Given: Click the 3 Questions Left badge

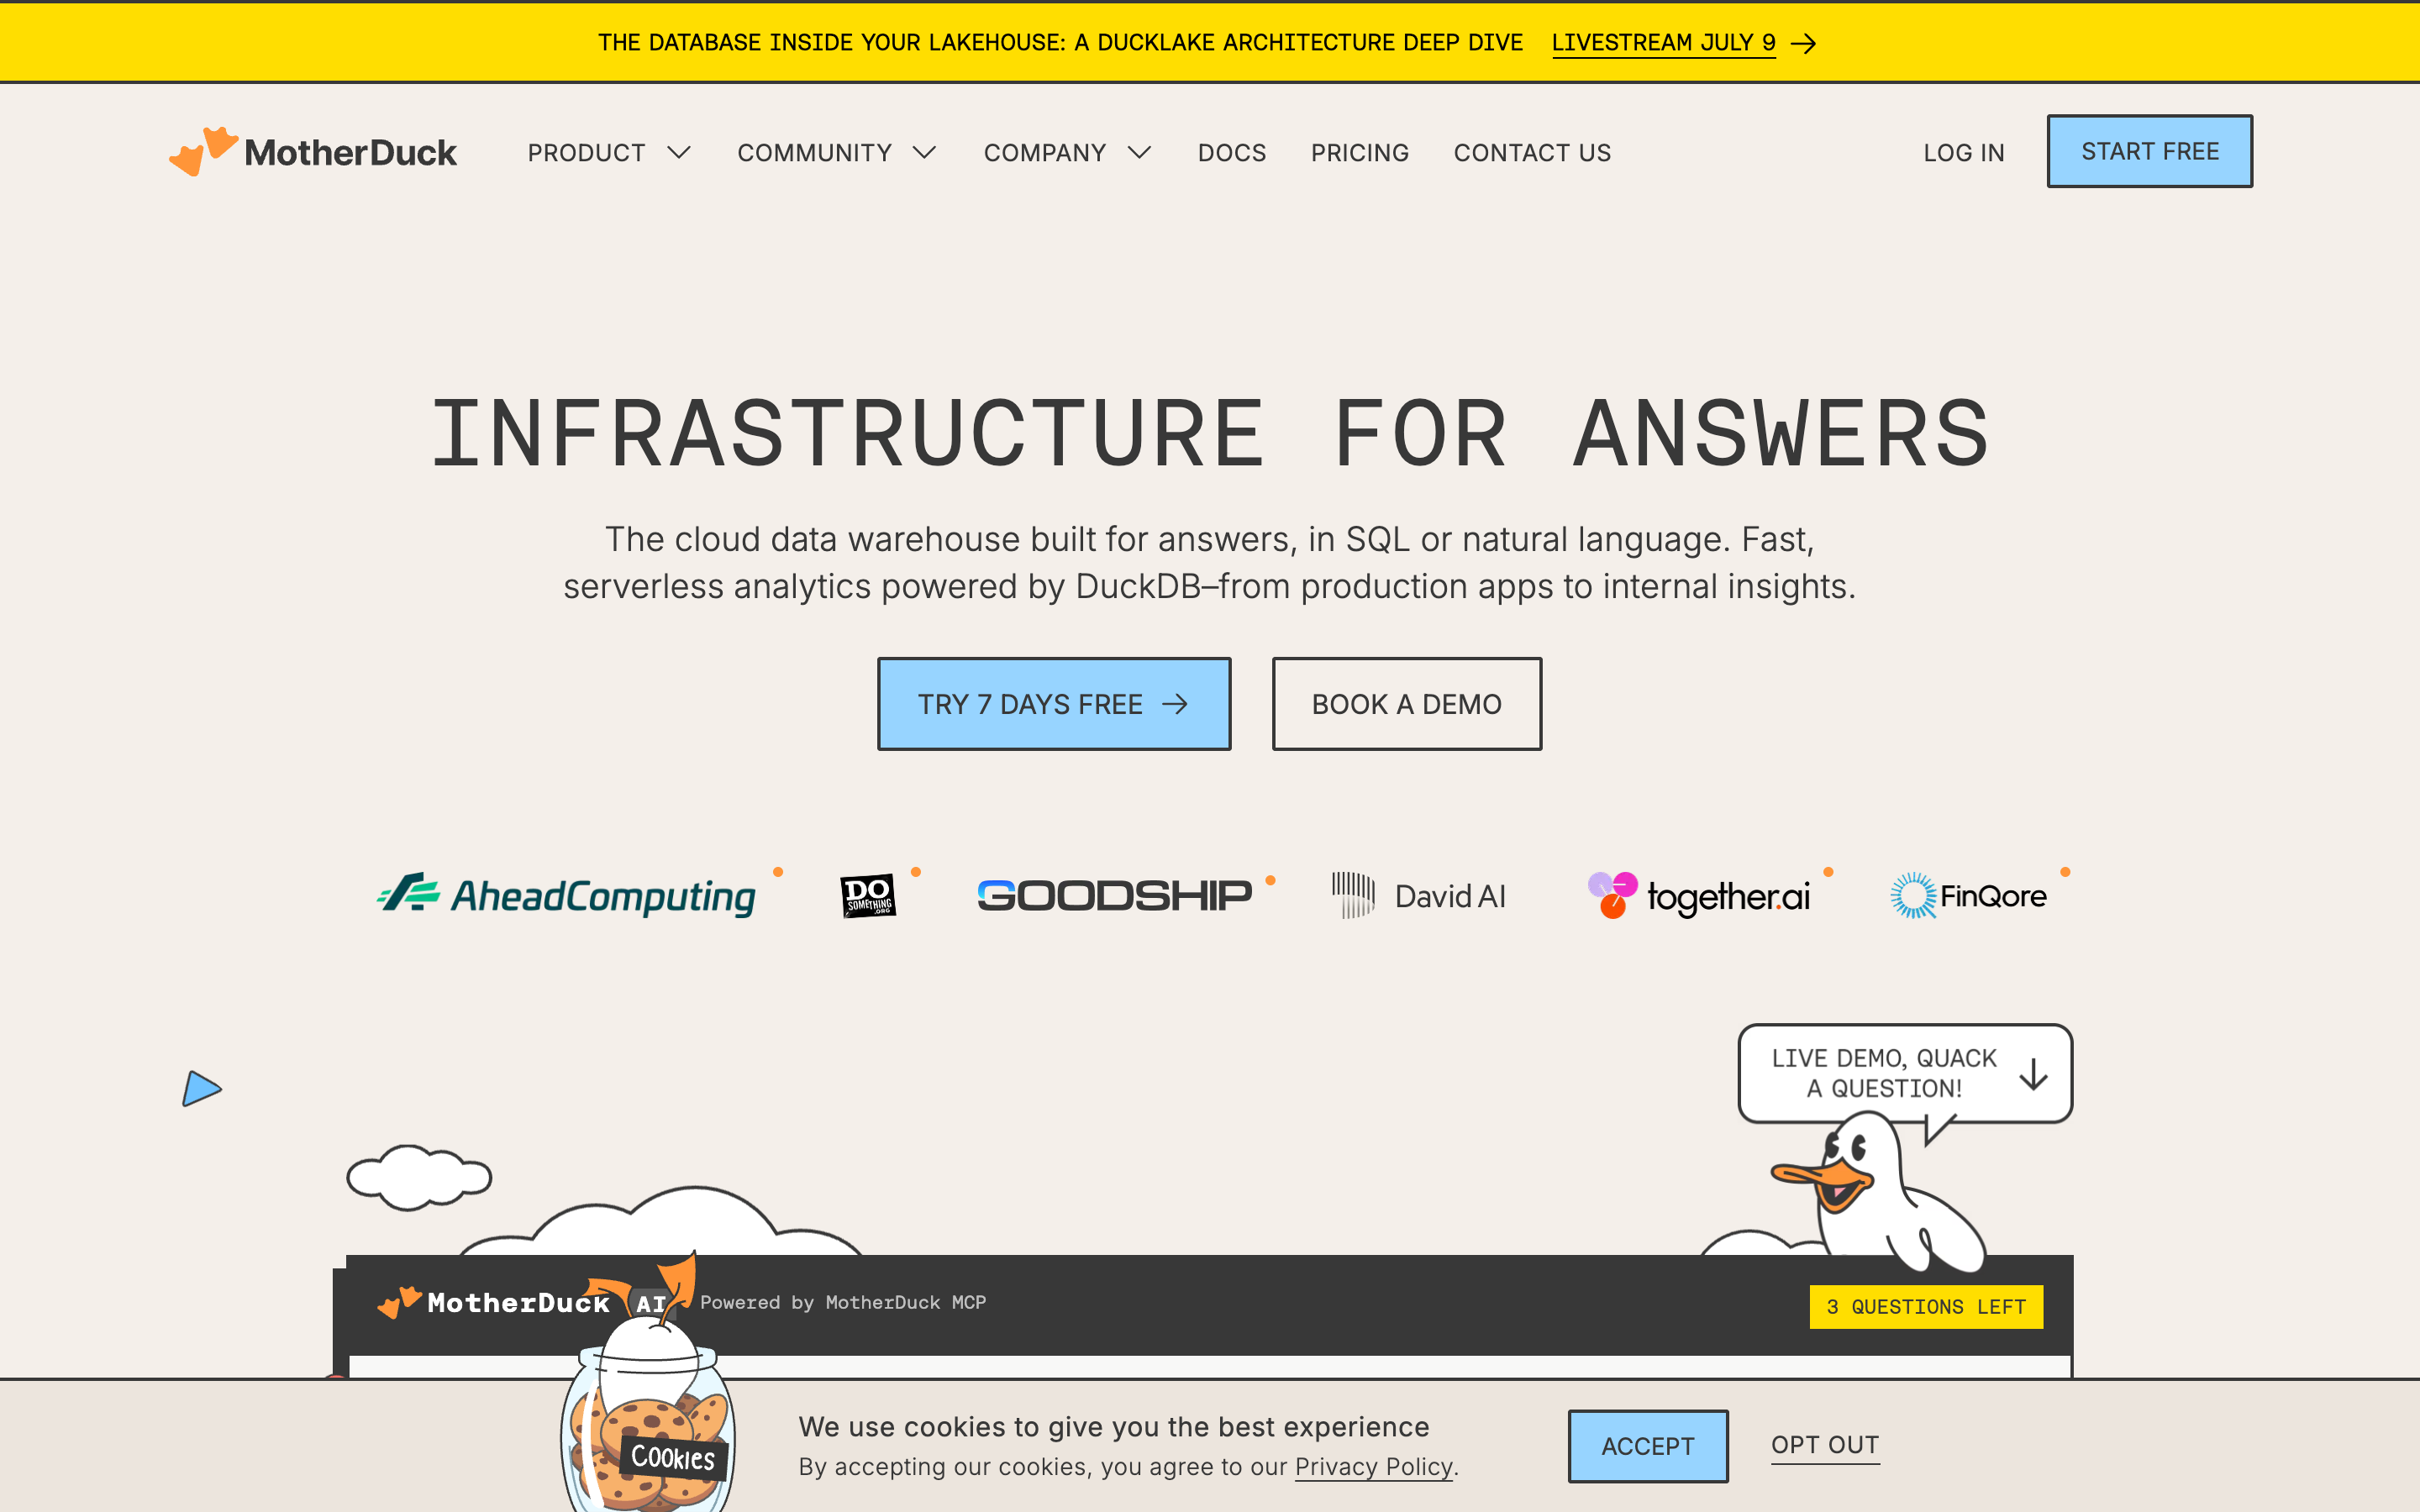Looking at the screenshot, I should (1926, 1307).
